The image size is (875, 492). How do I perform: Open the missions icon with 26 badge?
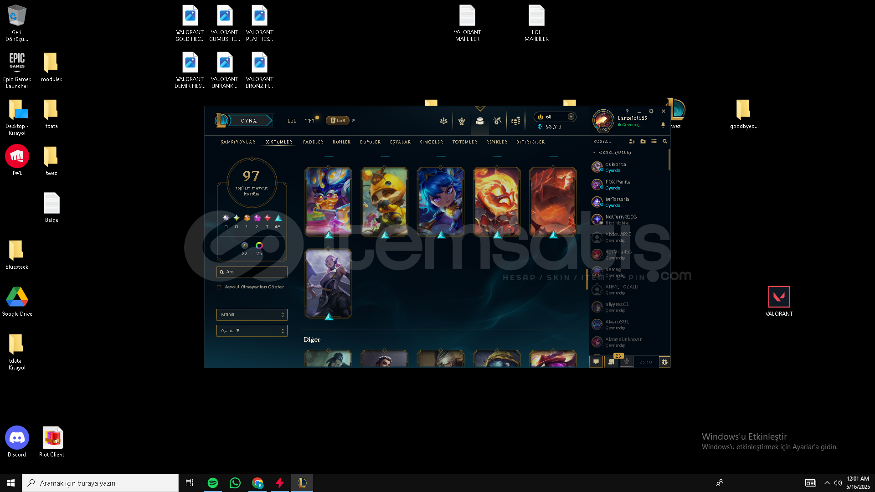click(x=611, y=362)
